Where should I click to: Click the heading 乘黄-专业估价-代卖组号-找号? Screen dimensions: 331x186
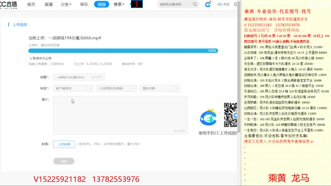coord(278,11)
